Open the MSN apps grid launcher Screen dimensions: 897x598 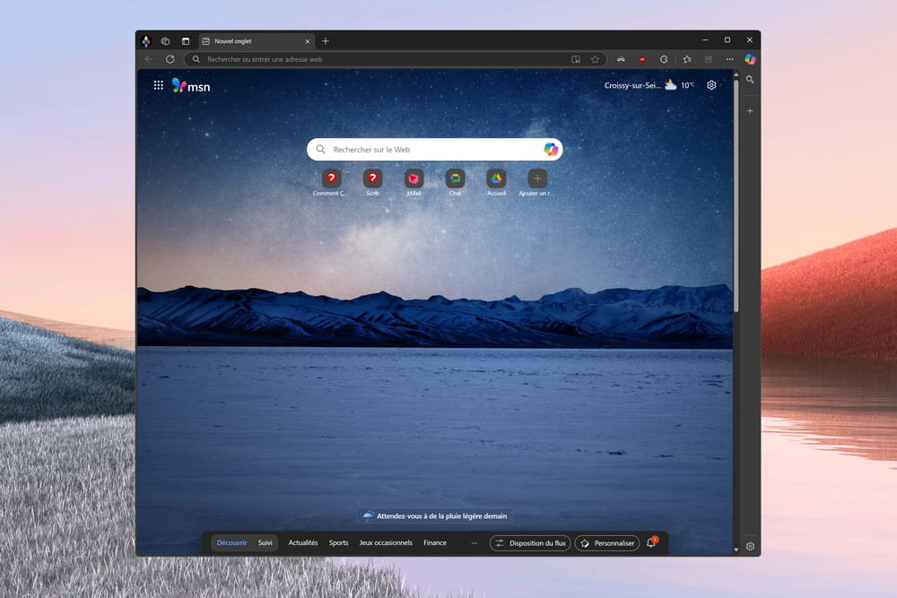point(159,85)
